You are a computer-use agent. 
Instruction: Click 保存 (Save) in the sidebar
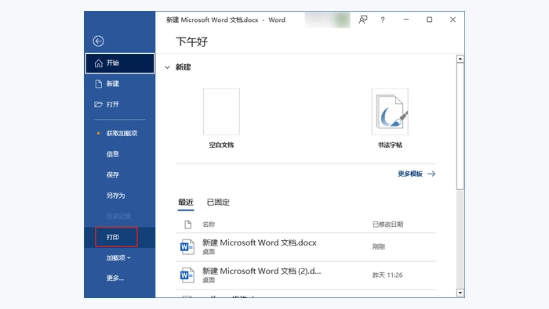(113, 175)
